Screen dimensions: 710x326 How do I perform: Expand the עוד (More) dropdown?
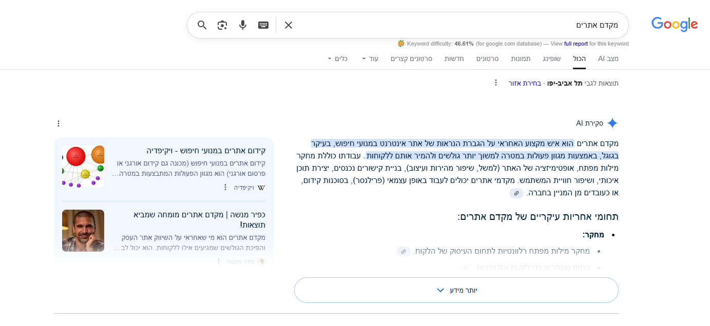[370, 59]
